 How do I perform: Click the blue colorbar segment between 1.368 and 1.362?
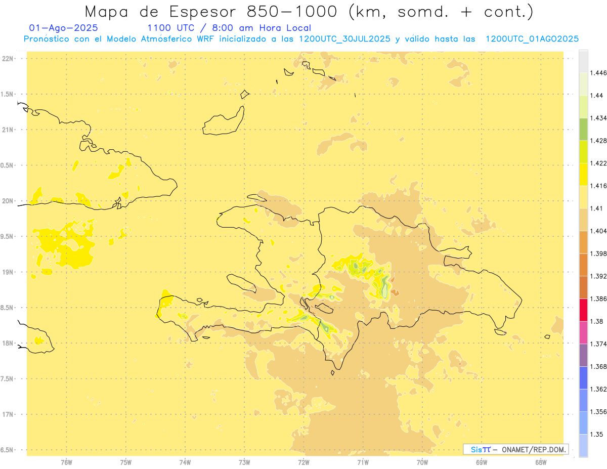[583, 378]
